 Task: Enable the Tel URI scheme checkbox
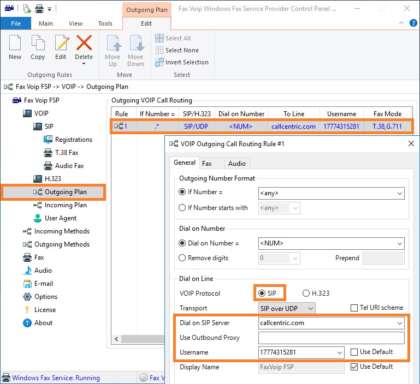tap(354, 308)
